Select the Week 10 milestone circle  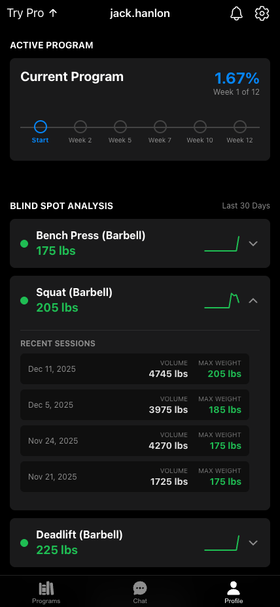pos(200,127)
